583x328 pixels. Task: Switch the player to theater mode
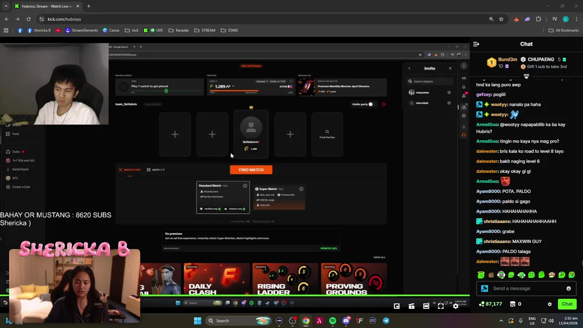[426, 306]
